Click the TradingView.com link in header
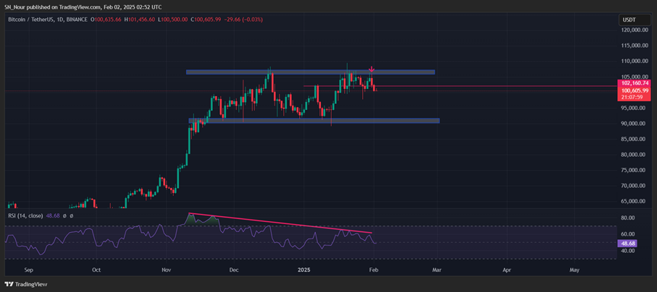Viewport: 657px width, 292px height. point(80,6)
